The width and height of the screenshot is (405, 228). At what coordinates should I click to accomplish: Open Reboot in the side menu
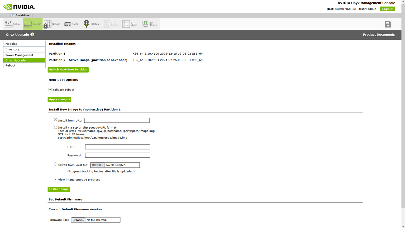[24, 65]
